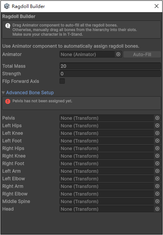Screen dimensions: 163x235
Task: Close the Ragdoll Builder window
Action: point(157,6)
